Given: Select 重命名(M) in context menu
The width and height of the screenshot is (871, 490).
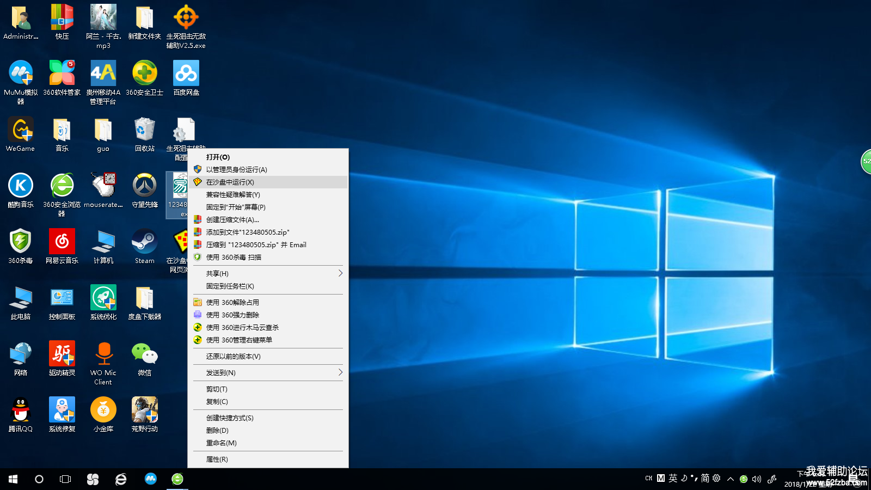Looking at the screenshot, I should click(268, 443).
